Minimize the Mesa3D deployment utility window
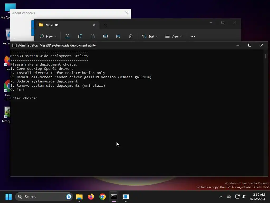Screen dimensions: 270x203 (238, 45)
